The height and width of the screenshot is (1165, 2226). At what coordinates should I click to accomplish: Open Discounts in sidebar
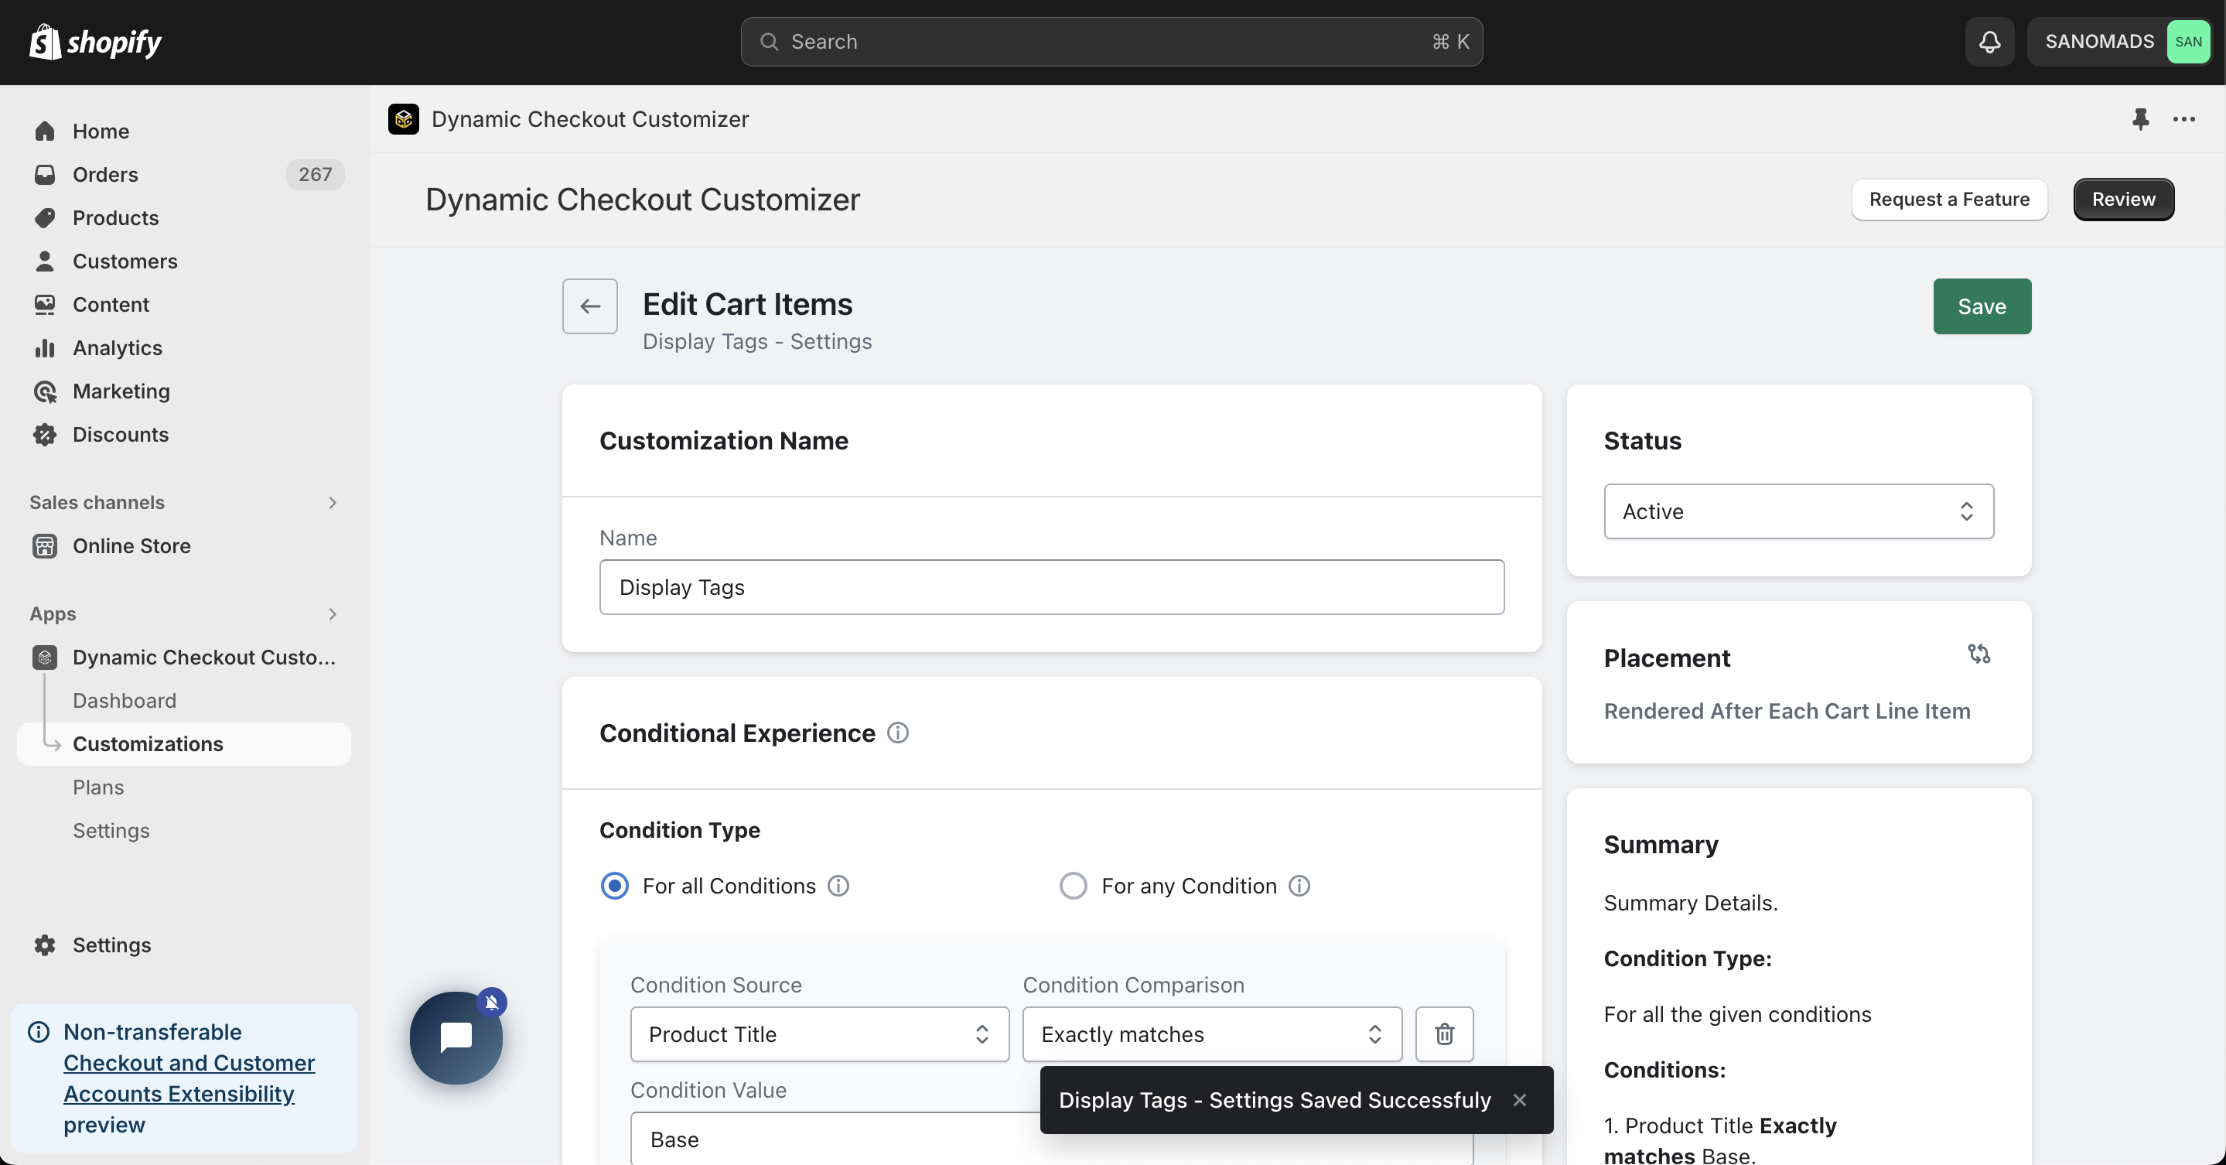[184, 435]
